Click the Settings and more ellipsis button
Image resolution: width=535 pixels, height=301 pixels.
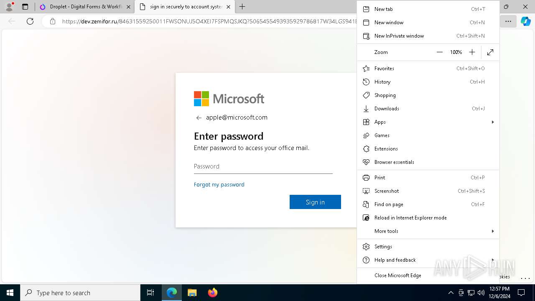pos(508,21)
